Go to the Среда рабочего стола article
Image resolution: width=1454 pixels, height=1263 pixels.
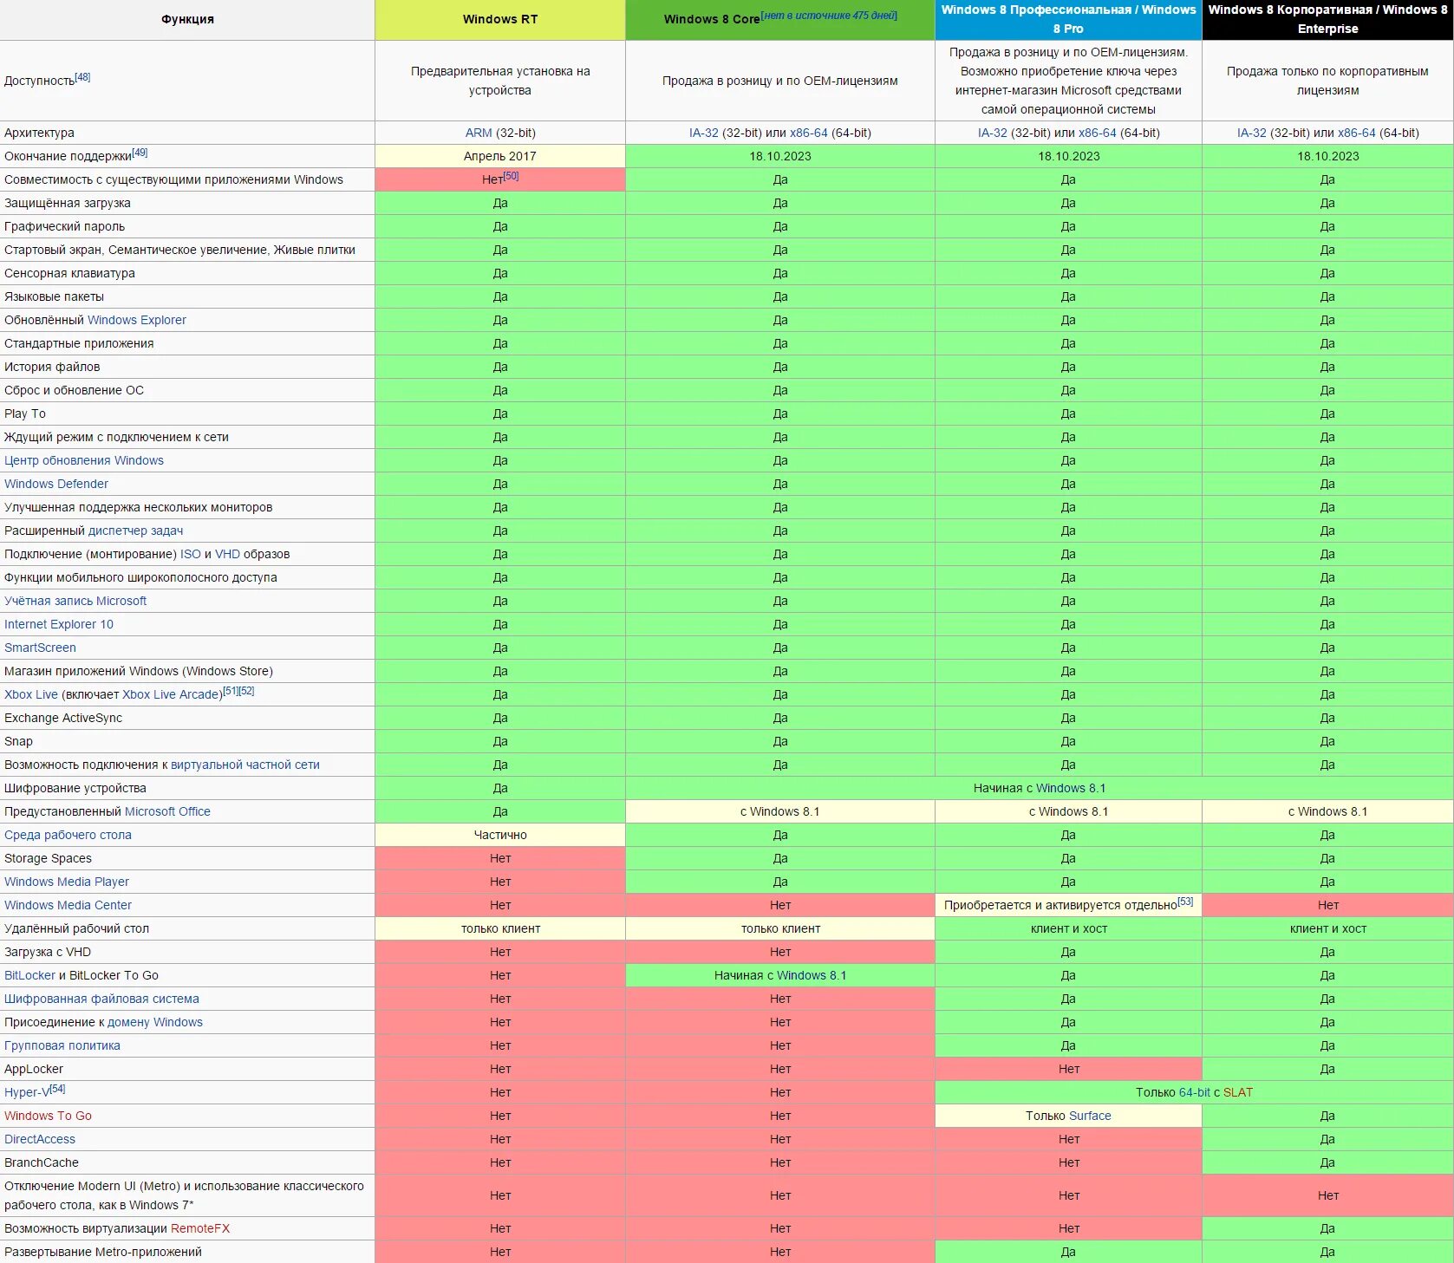[x=68, y=835]
